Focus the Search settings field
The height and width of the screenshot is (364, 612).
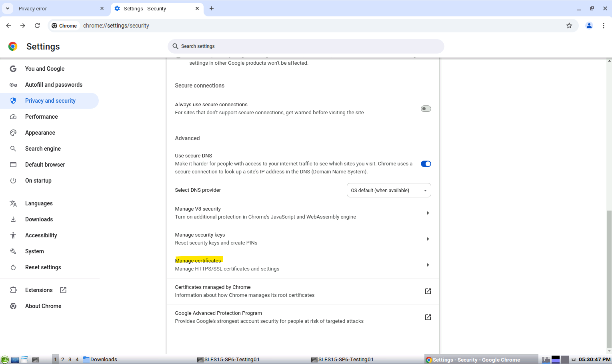(306, 46)
